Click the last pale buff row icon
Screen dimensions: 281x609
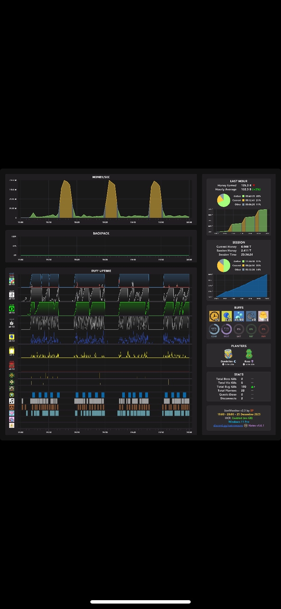(12, 425)
